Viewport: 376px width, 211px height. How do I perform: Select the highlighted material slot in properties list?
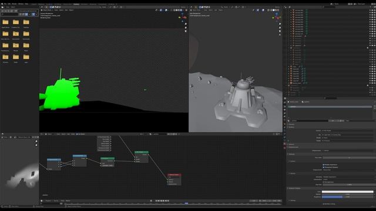330,107
